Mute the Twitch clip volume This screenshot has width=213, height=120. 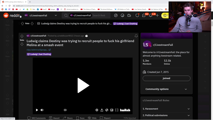[42, 110]
